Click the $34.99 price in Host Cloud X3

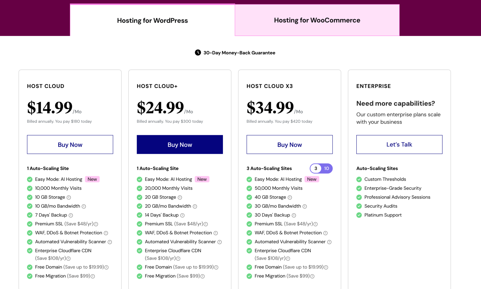point(270,108)
